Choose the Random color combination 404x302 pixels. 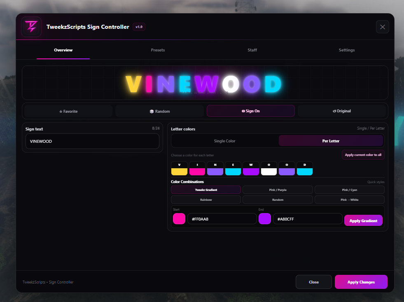click(x=278, y=200)
